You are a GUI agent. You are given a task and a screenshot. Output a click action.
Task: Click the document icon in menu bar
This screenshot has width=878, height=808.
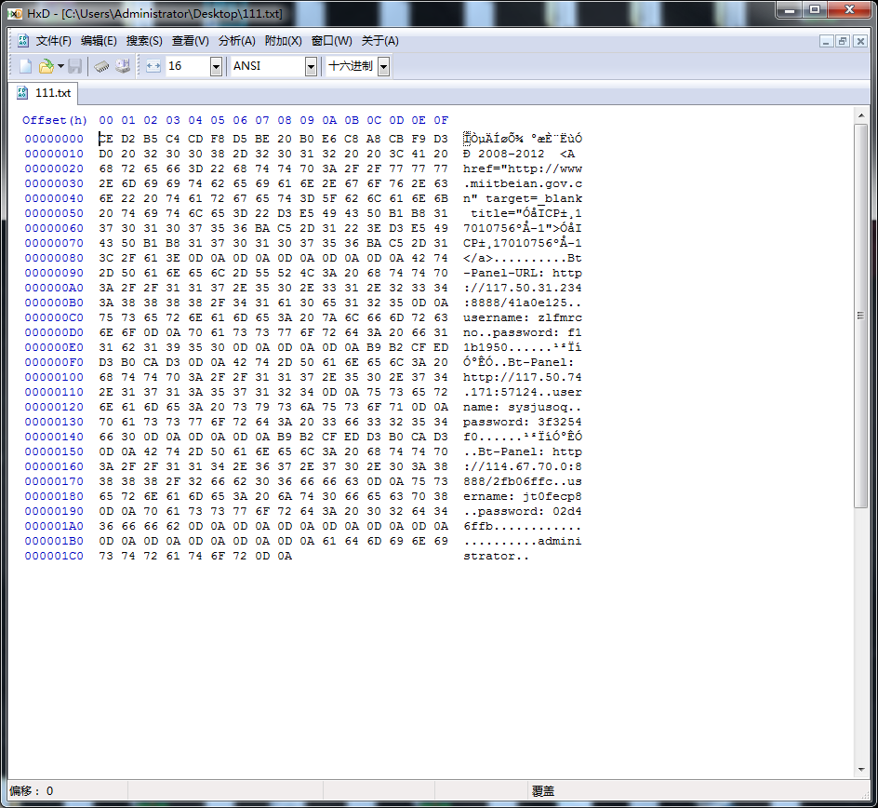coord(23,41)
